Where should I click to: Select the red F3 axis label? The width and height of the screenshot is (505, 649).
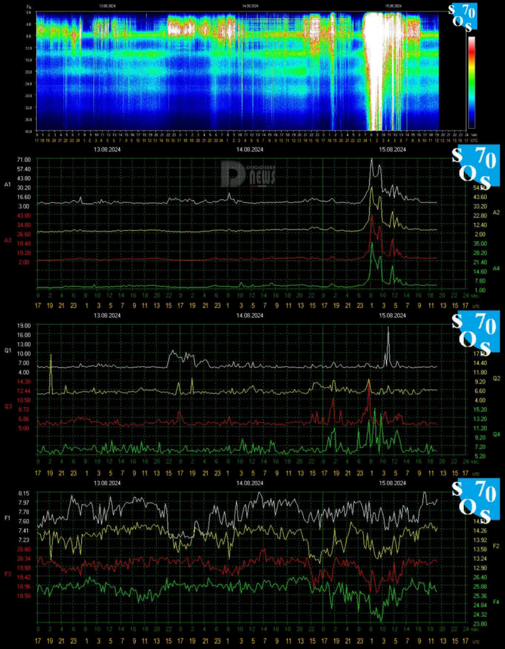tap(8, 574)
